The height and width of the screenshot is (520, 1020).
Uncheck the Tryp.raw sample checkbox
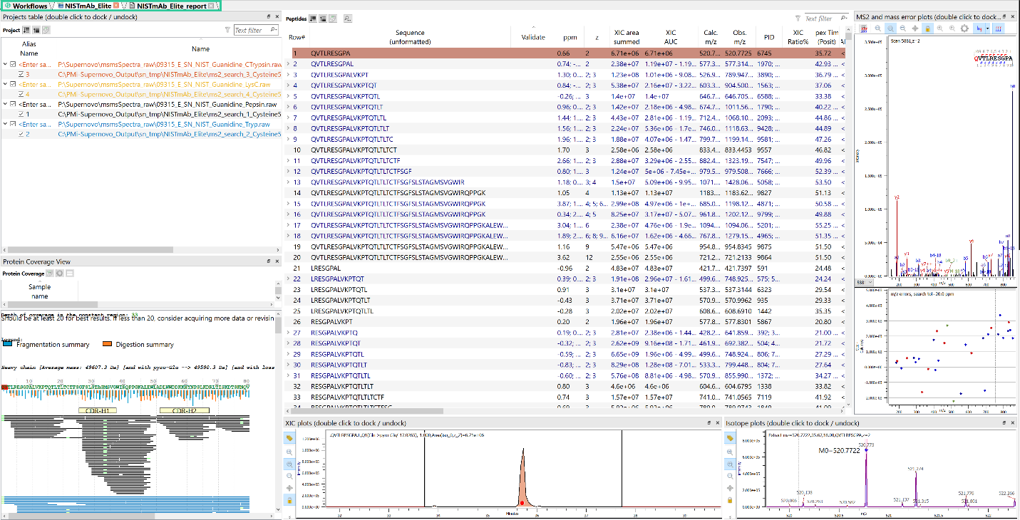14,125
